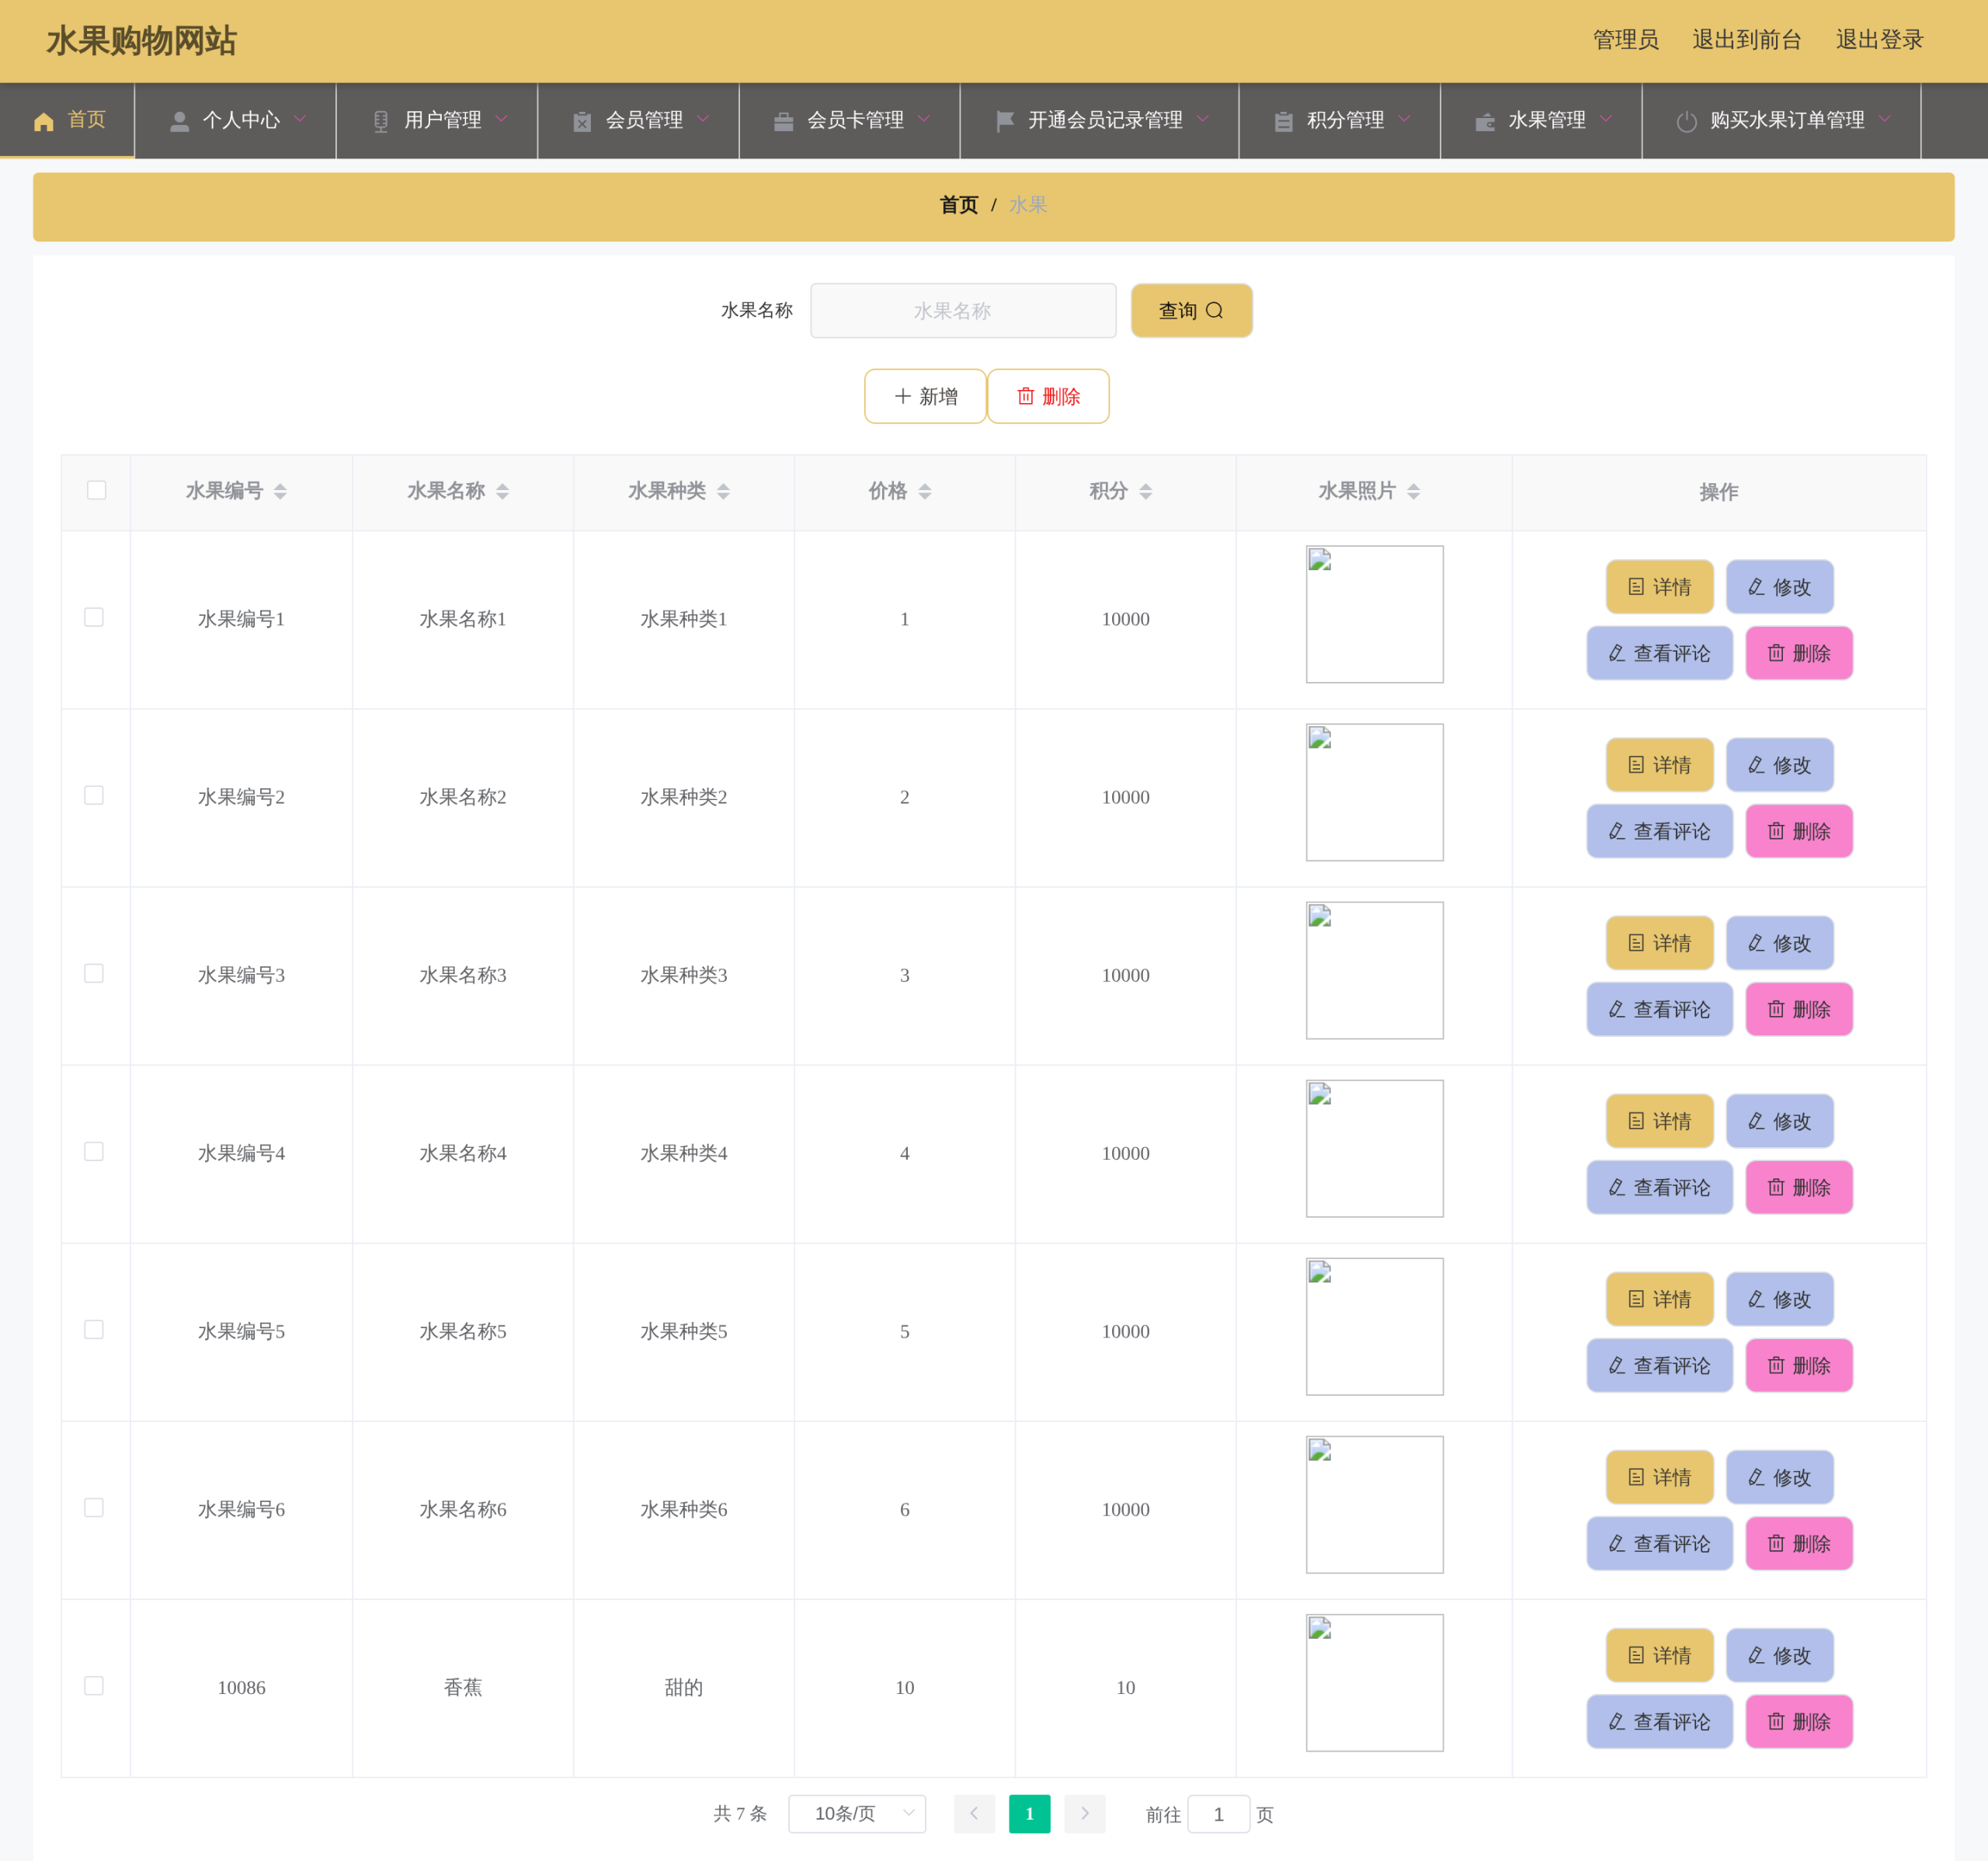This screenshot has height=1861, width=1988.
Task: Open the 积分管理 menu item
Action: pos(1340,121)
